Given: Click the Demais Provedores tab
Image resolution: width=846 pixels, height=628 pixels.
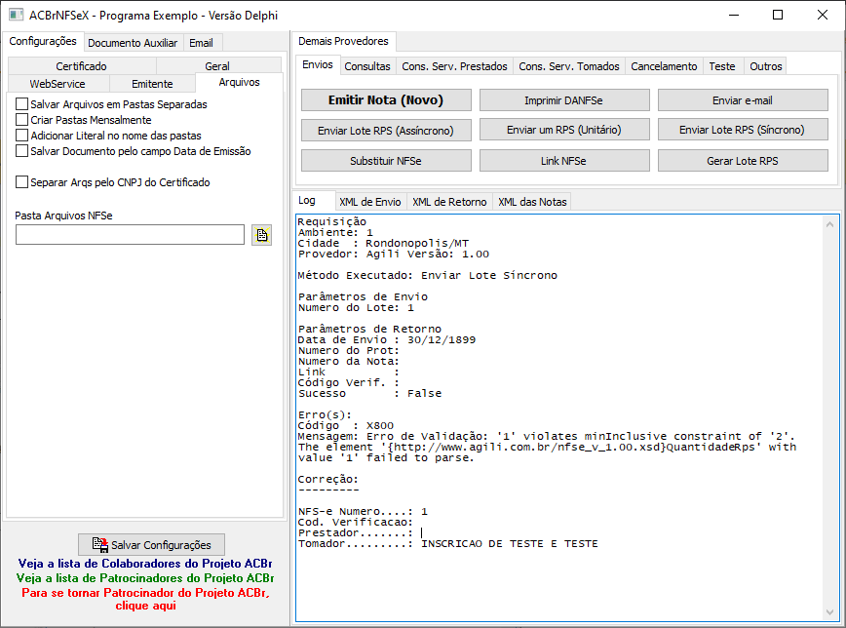Looking at the screenshot, I should pyautogui.click(x=343, y=41).
